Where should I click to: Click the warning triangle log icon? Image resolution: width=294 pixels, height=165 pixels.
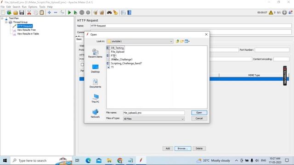(271, 12)
